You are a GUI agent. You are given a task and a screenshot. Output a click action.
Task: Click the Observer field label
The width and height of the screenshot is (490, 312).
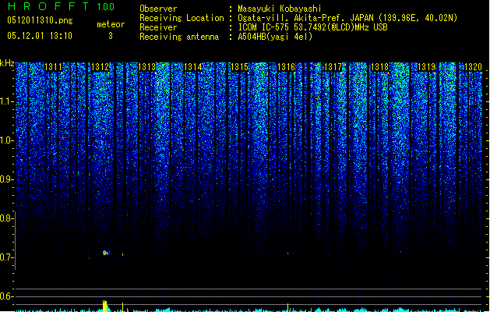coord(158,9)
